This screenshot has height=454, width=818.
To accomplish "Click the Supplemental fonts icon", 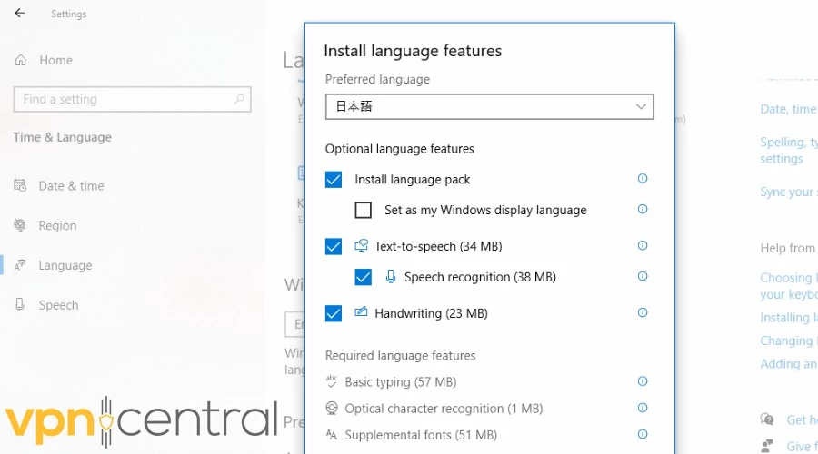I will [331, 435].
